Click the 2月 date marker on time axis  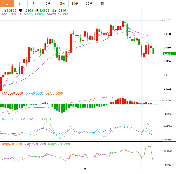(x=85, y=169)
